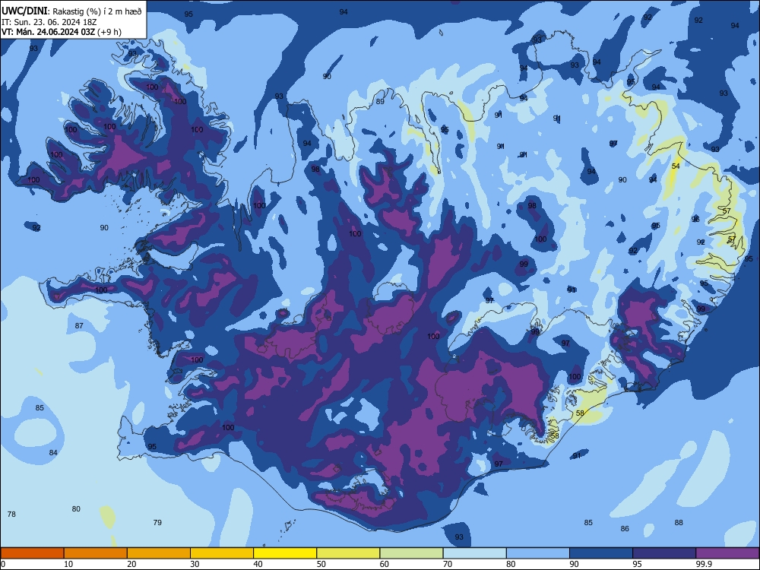Click the golden 30–40 legend color block
Image resolution: width=760 pixels, height=570 pixels.
222,553
